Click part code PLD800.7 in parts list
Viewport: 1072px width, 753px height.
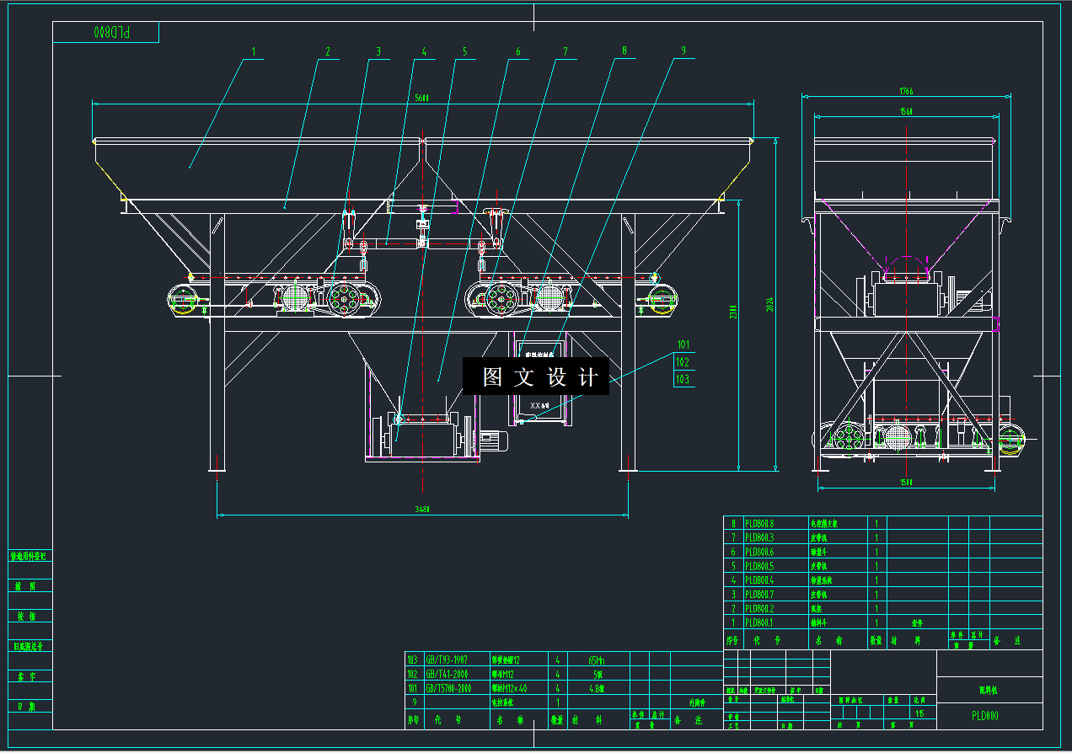coord(759,595)
